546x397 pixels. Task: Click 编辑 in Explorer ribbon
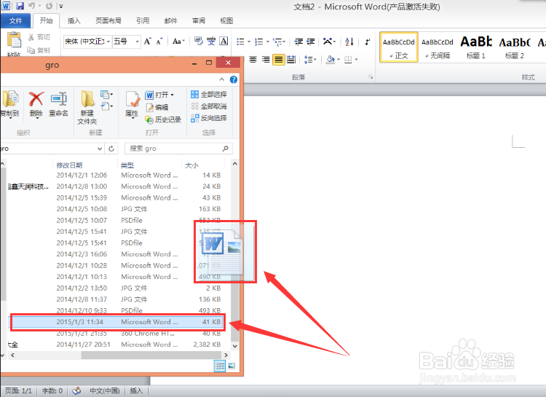pos(157,107)
